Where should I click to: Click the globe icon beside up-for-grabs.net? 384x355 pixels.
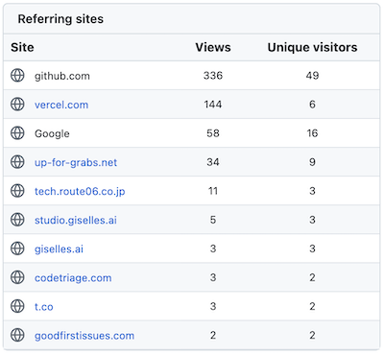tap(17, 162)
